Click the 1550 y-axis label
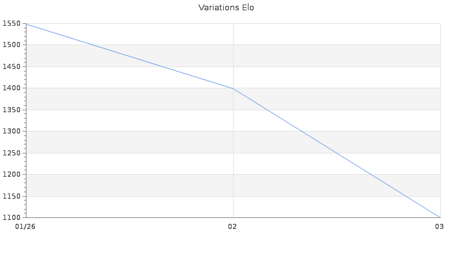This screenshot has height=258, width=453. click(11, 24)
